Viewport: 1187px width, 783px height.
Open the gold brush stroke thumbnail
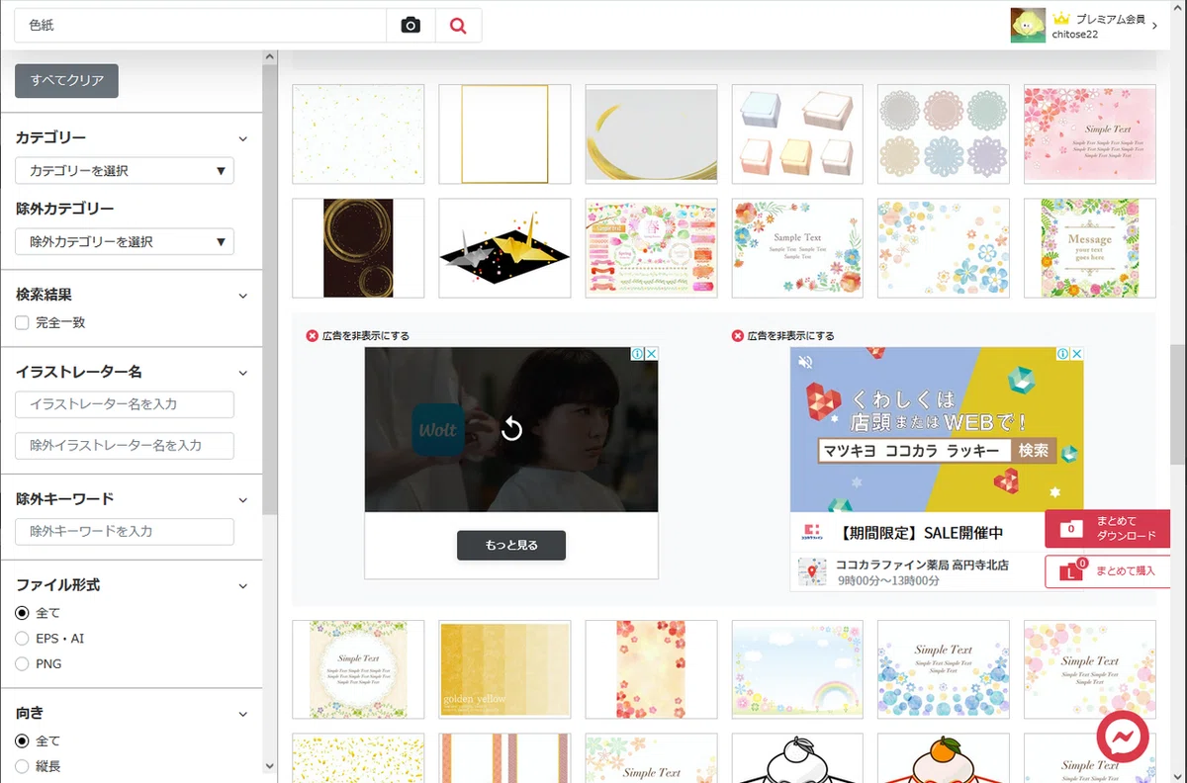click(651, 133)
